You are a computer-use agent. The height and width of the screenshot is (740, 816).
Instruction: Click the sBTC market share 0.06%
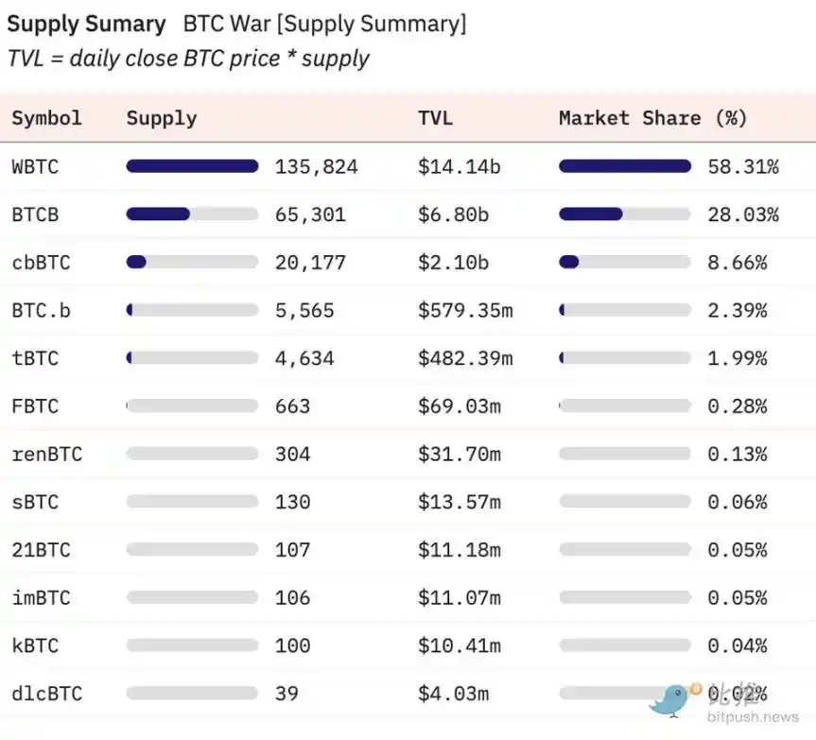coord(737,502)
